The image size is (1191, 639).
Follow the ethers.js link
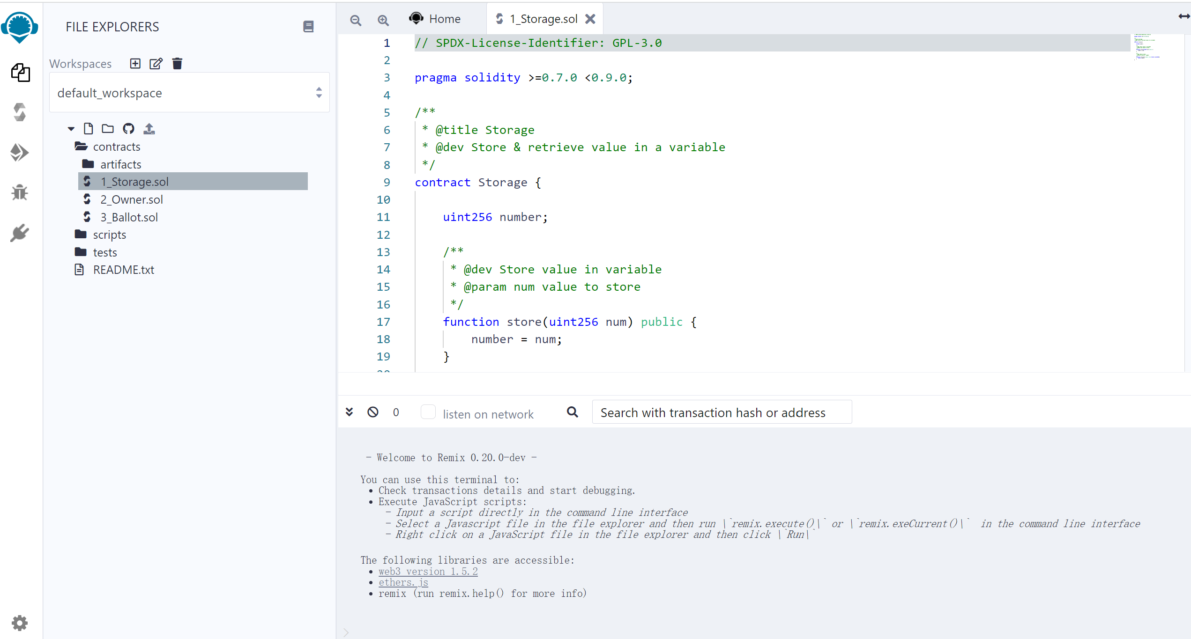(x=403, y=582)
